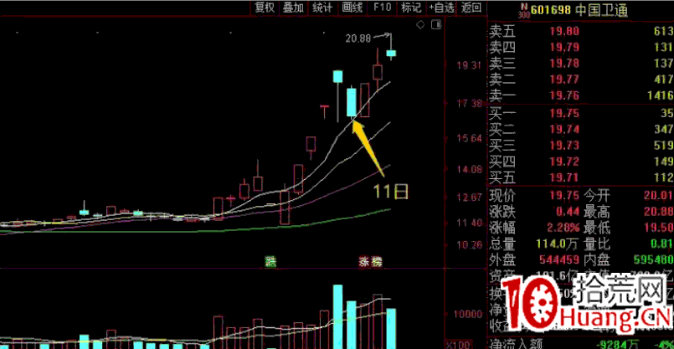Click 量比 value 0.81

click(x=661, y=244)
